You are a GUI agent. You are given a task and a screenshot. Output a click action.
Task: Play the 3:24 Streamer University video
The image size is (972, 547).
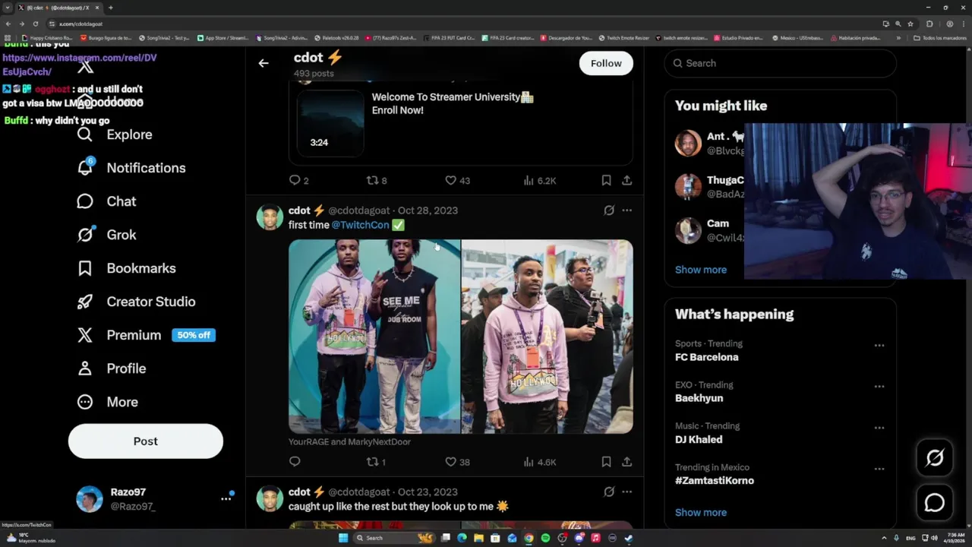pos(330,123)
